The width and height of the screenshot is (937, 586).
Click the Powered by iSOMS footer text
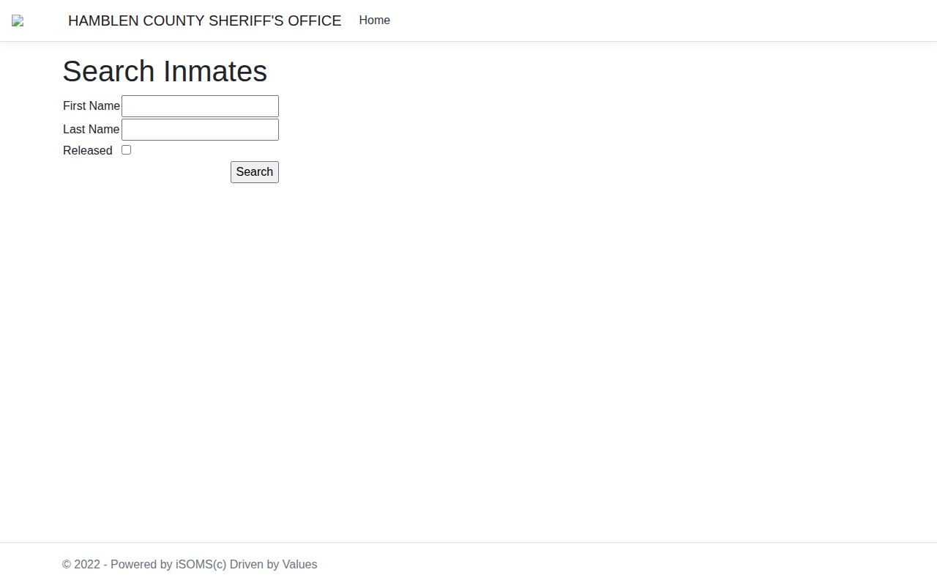190,565
